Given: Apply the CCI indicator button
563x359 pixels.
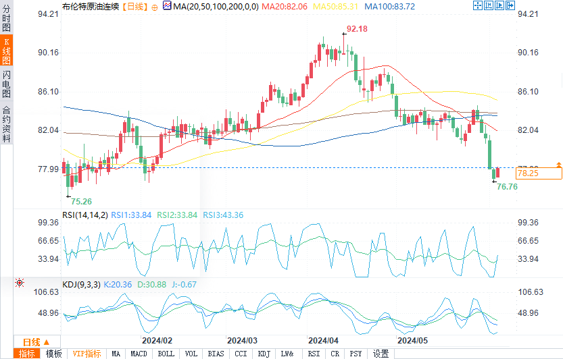Looking at the screenshot, I should click(241, 354).
